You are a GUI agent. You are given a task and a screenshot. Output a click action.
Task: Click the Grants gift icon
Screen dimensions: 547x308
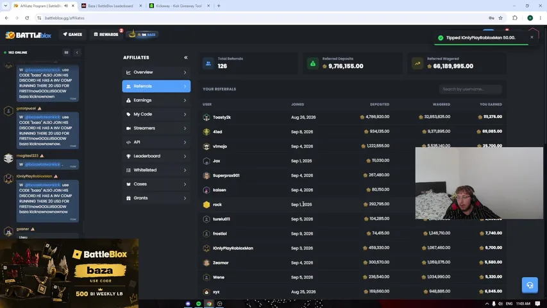click(128, 198)
